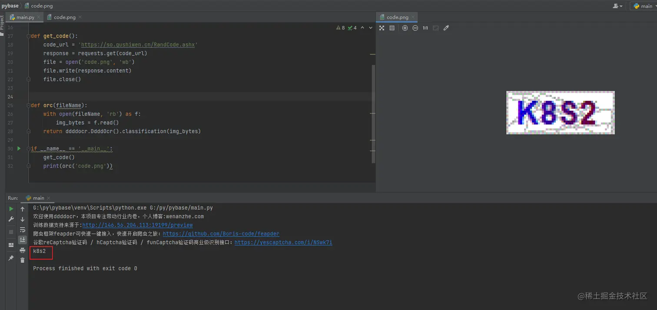
Task: Click the 'file.close()' code line
Action: pyautogui.click(x=62, y=79)
